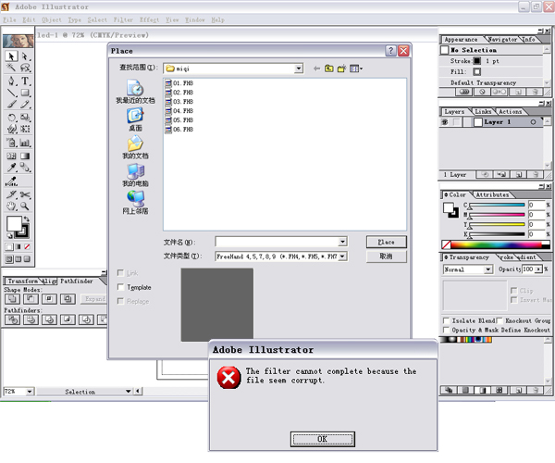Click the Stroke color swatch in Appearance
Viewport: 555px width, 463px height.
pos(477,61)
